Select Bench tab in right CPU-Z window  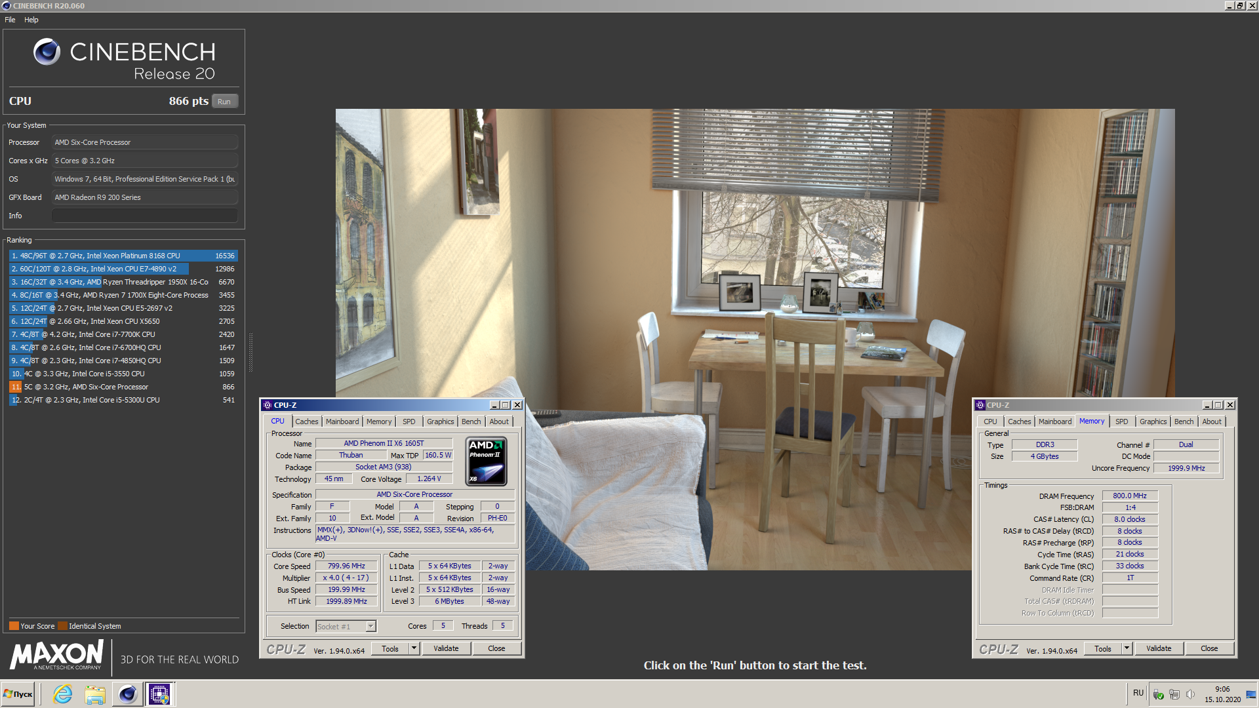coord(1184,422)
